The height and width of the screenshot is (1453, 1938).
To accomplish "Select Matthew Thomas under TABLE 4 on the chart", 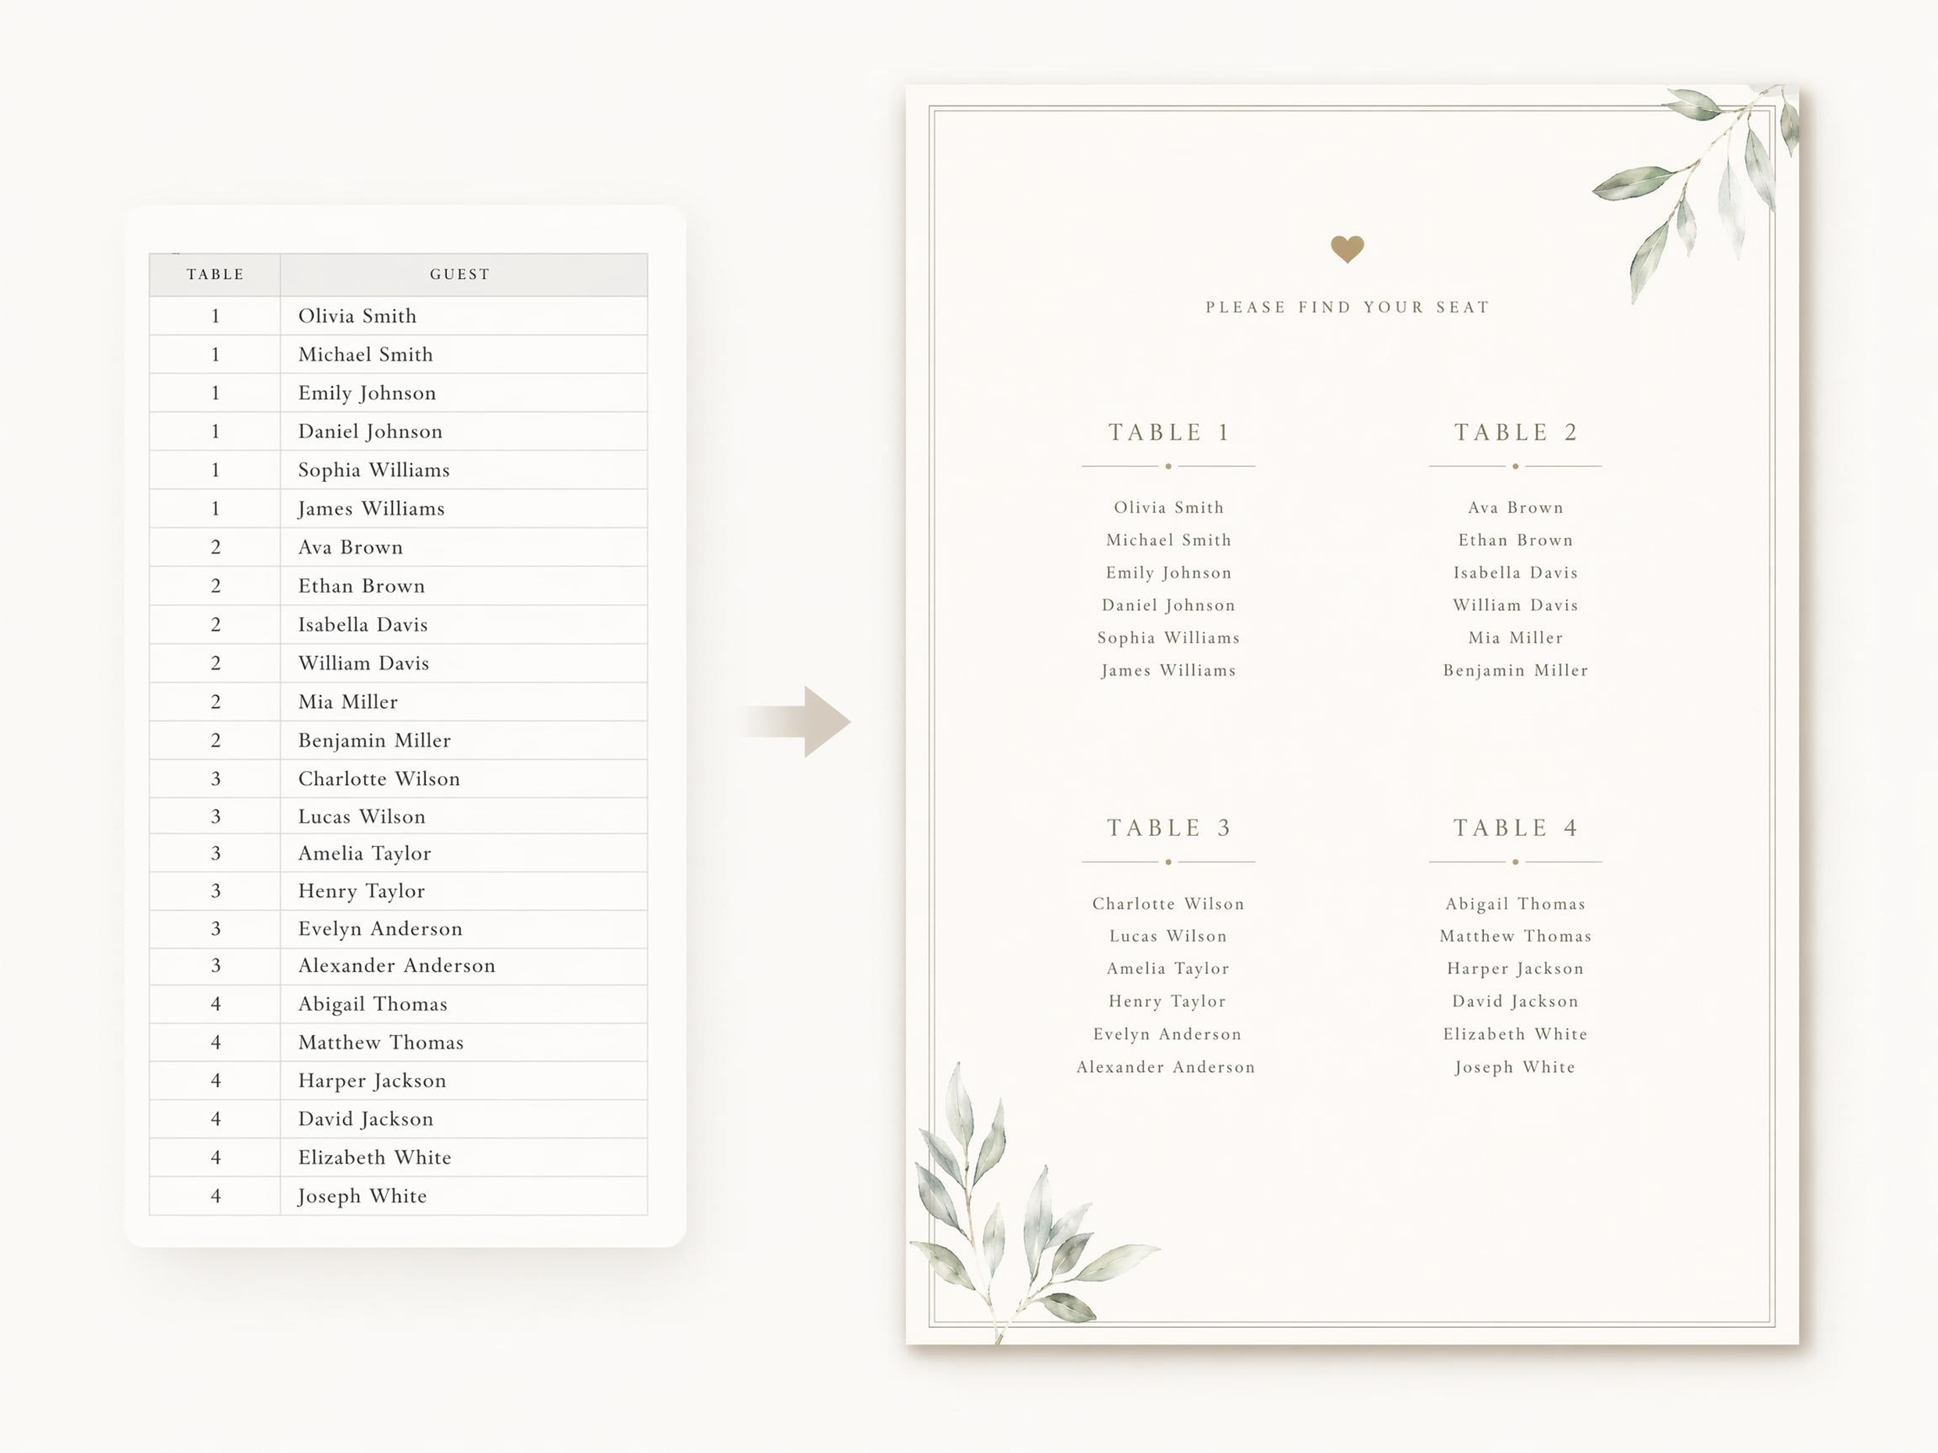I will (1516, 935).
